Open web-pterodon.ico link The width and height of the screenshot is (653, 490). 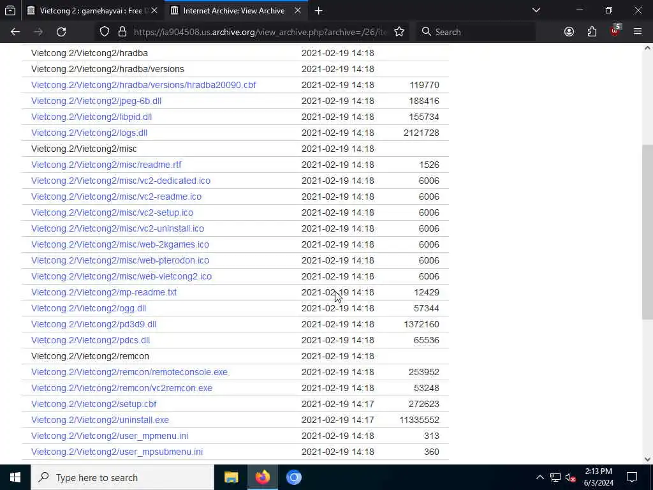(x=120, y=260)
